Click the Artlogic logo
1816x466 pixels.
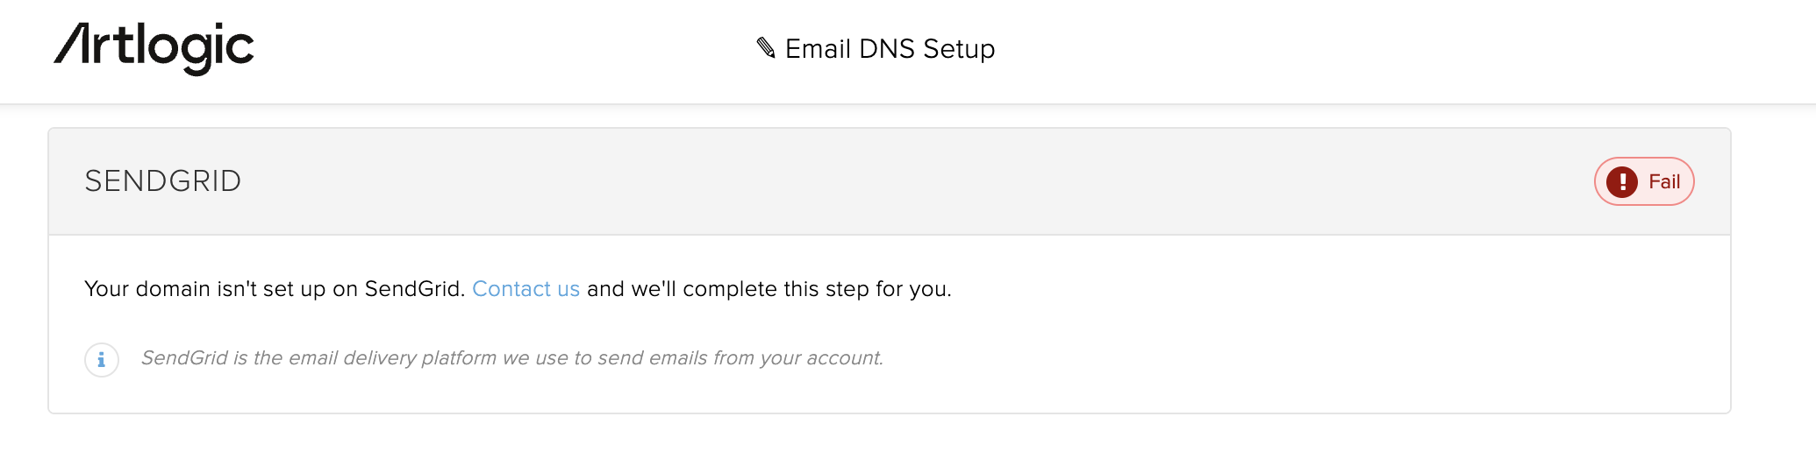(x=154, y=48)
